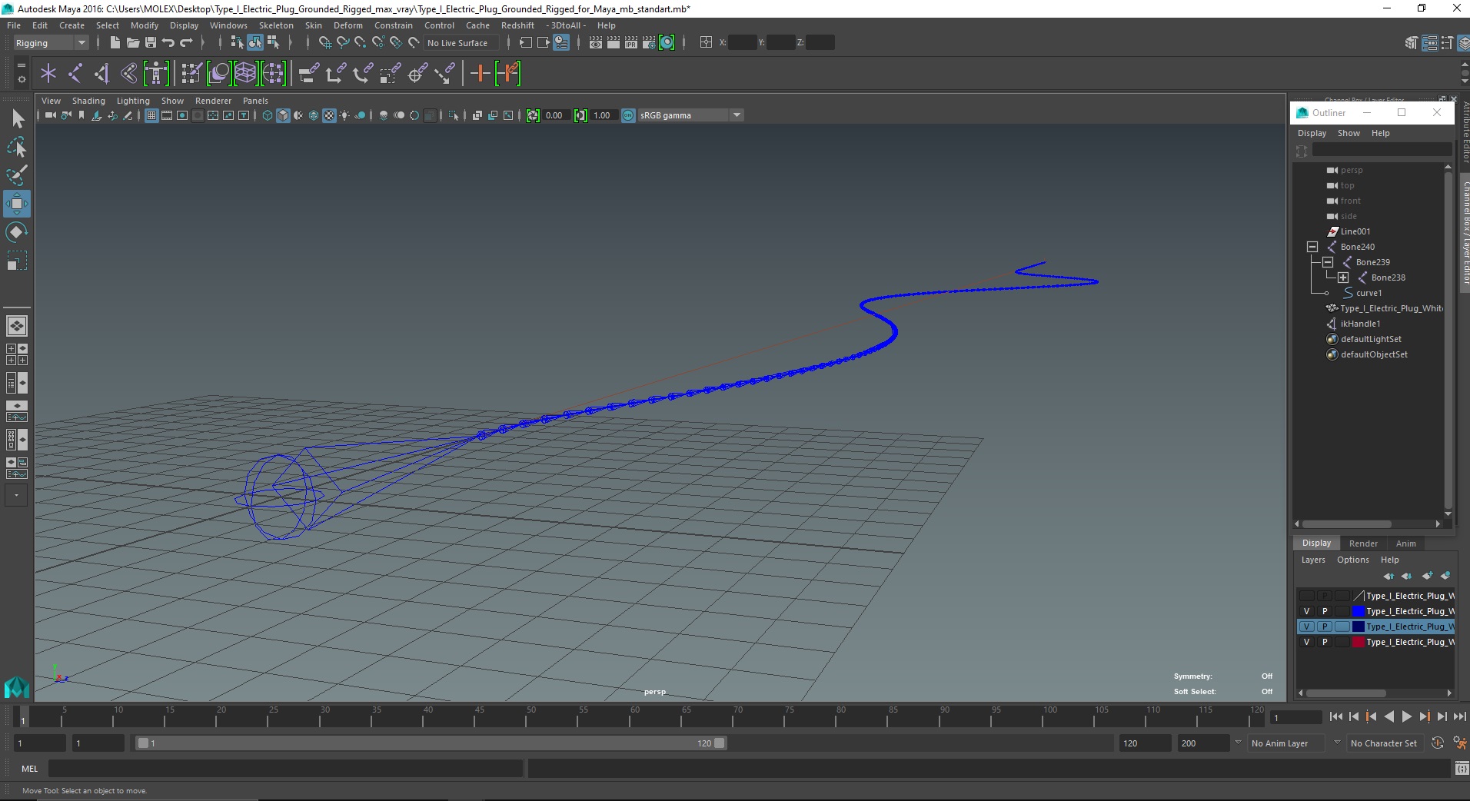Switch to the Anim layers tab

(1406, 543)
